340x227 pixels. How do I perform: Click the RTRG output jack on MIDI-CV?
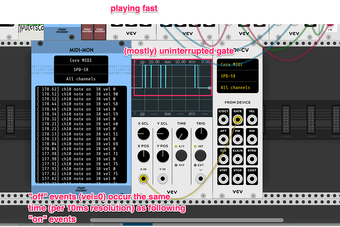click(252, 159)
